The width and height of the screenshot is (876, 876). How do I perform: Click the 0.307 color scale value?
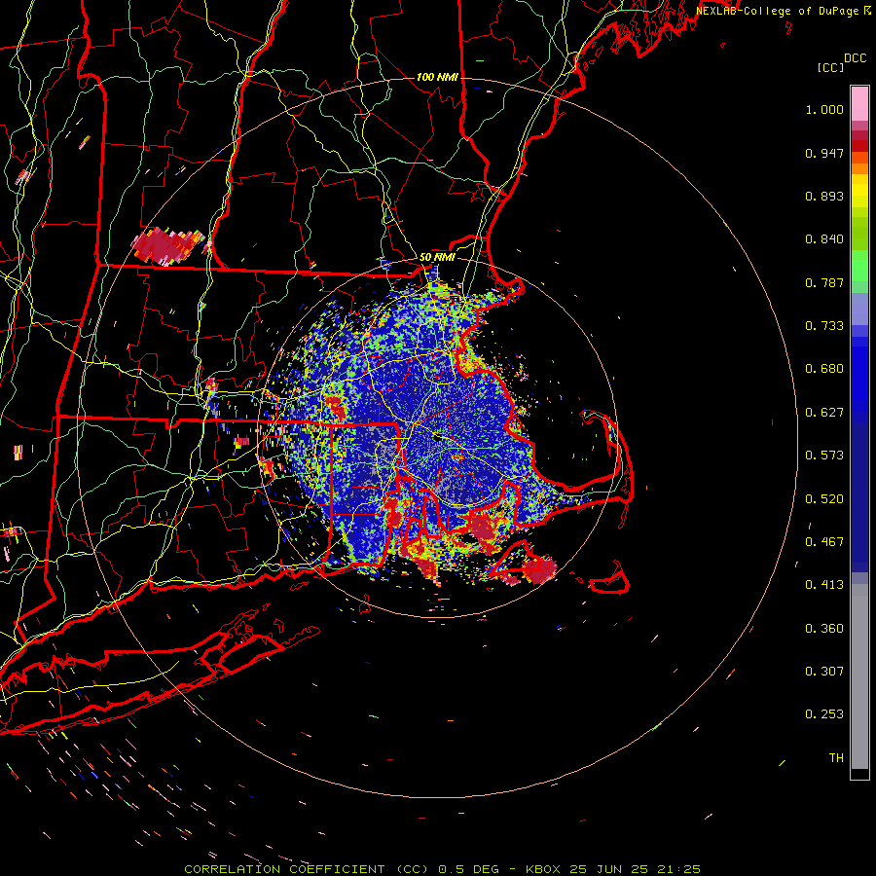[x=824, y=672]
